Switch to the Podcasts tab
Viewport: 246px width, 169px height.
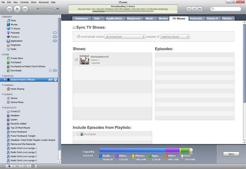[x=196, y=18]
